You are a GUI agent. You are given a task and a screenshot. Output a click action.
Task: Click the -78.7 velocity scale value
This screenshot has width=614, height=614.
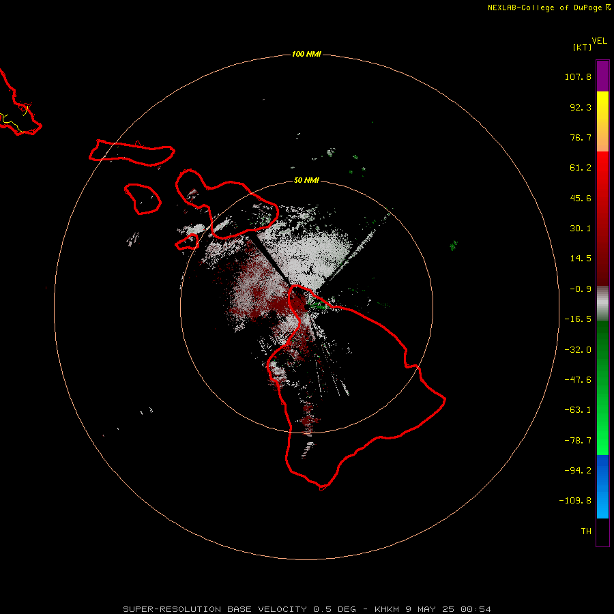tap(578, 441)
